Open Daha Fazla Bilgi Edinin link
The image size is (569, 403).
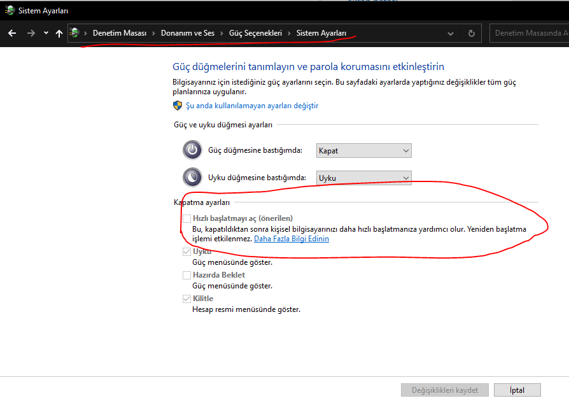pos(292,239)
